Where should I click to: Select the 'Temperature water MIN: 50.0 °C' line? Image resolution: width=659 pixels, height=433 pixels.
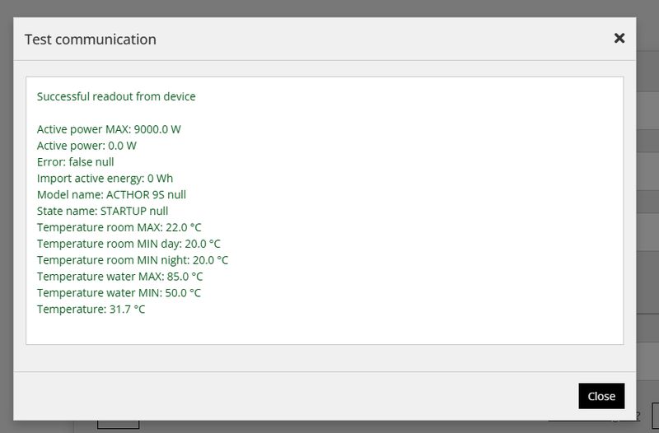tap(119, 293)
